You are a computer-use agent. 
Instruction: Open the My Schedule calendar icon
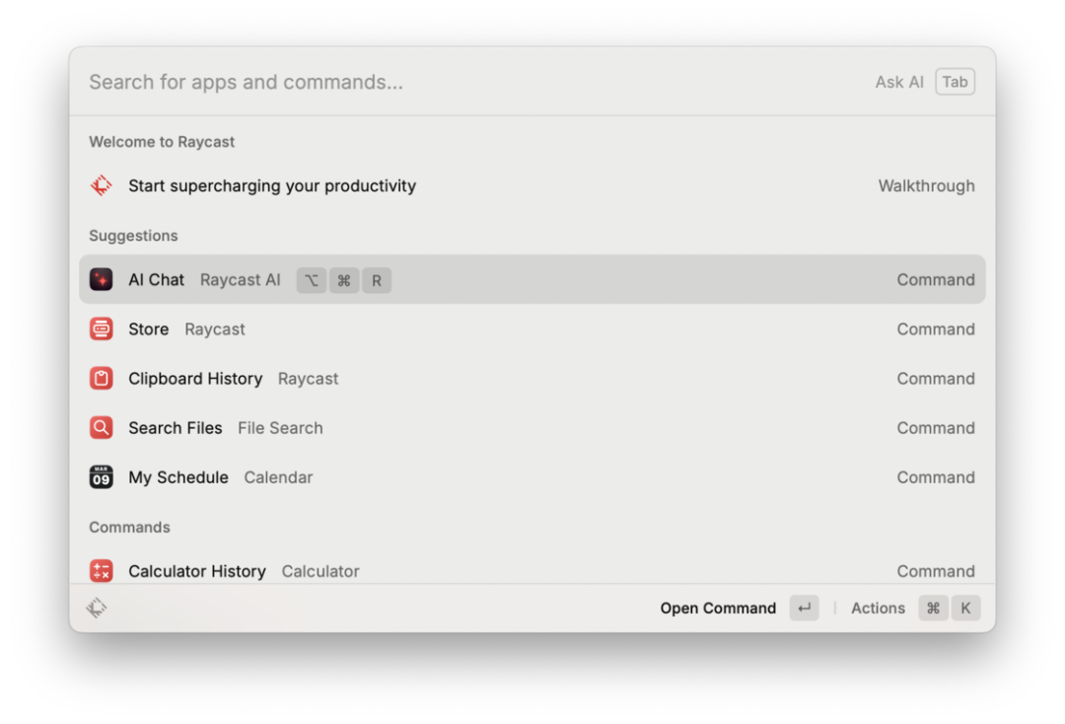(x=102, y=477)
